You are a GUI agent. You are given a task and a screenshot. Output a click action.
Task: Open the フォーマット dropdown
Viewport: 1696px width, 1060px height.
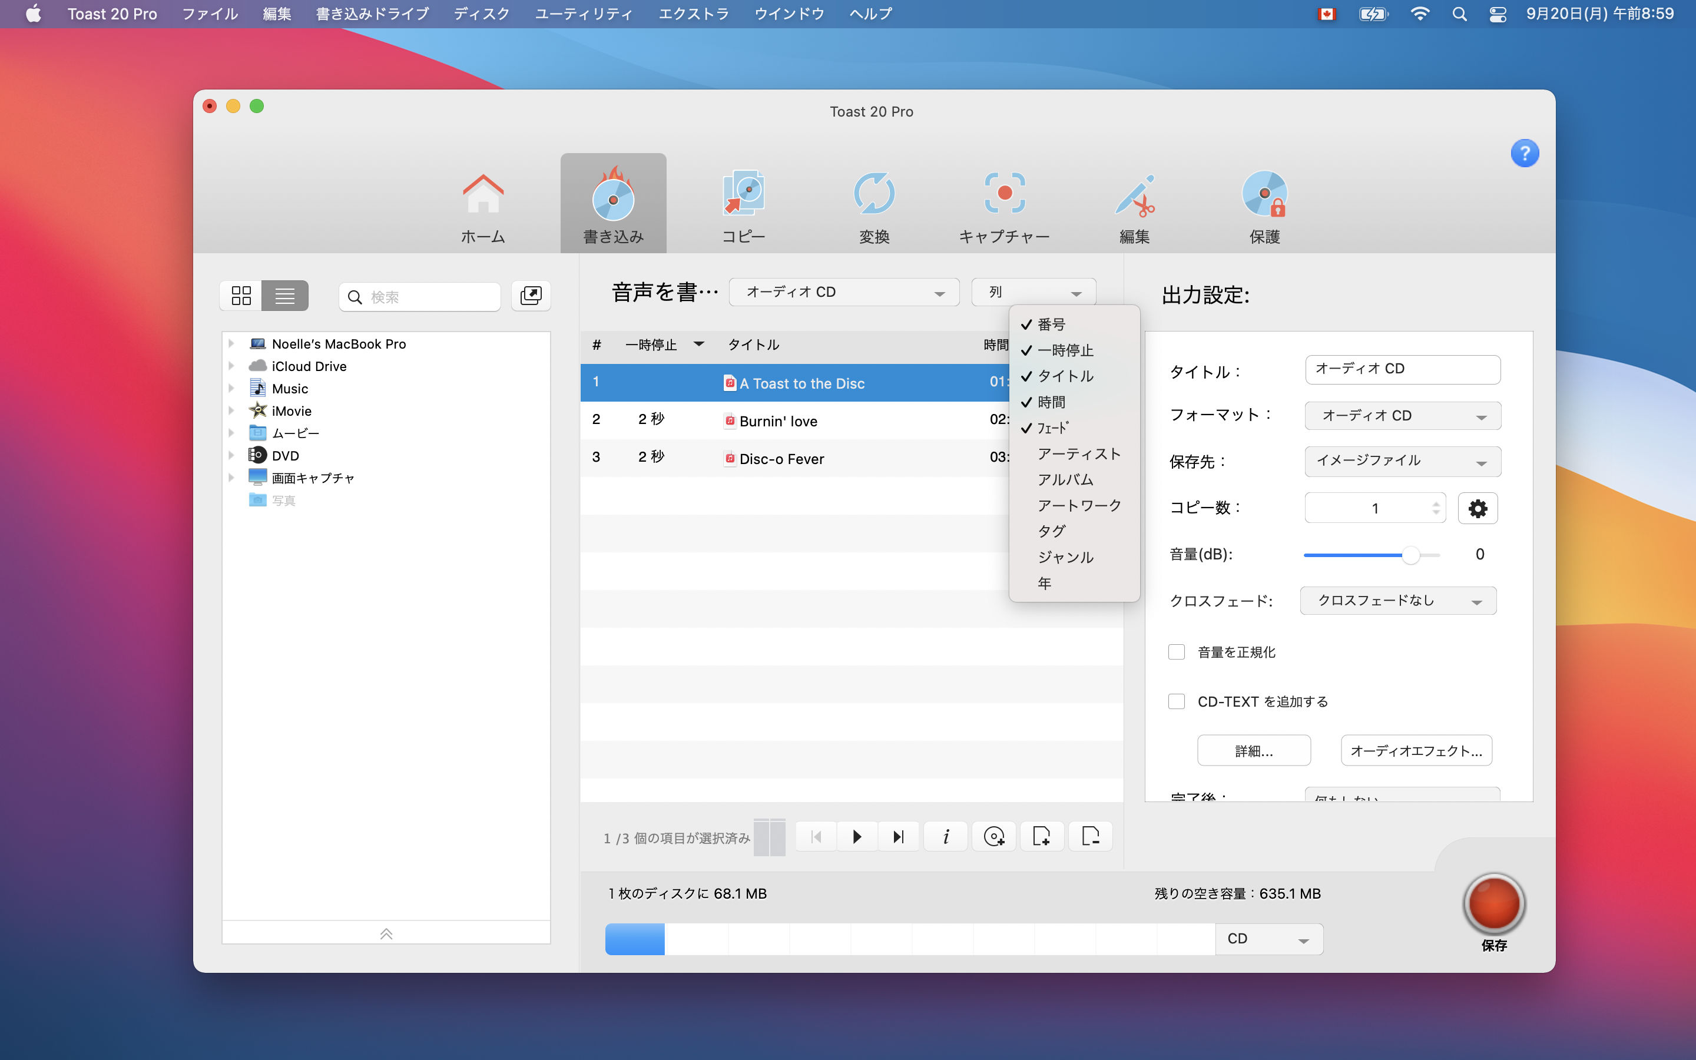[1402, 416]
